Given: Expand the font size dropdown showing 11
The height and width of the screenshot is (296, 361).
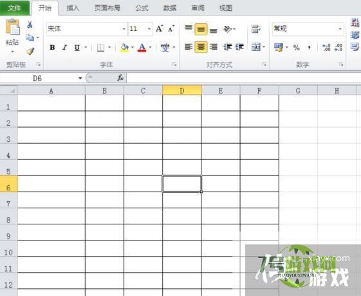Looking at the screenshot, I should (x=149, y=29).
